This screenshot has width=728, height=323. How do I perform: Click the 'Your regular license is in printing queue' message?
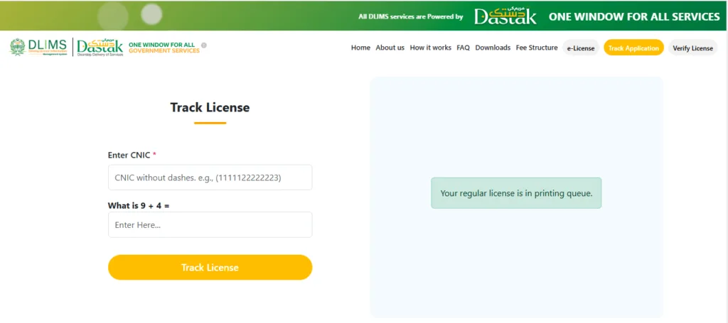pyautogui.click(x=516, y=193)
